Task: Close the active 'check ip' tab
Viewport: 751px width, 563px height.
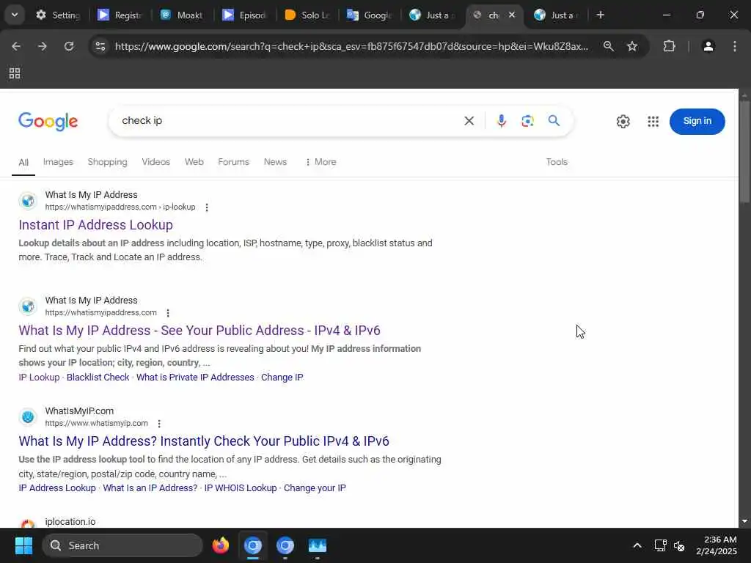Action: coord(512,15)
